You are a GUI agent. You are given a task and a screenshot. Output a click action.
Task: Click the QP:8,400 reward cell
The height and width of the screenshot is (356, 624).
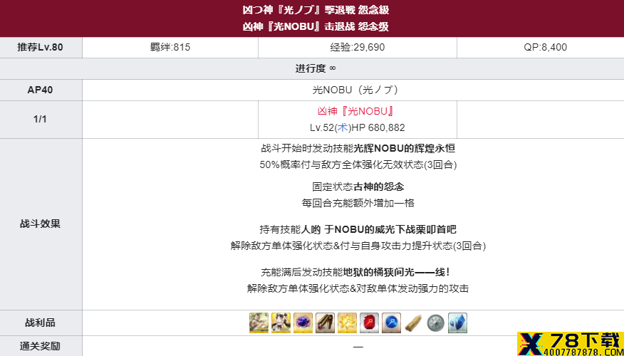pos(541,48)
